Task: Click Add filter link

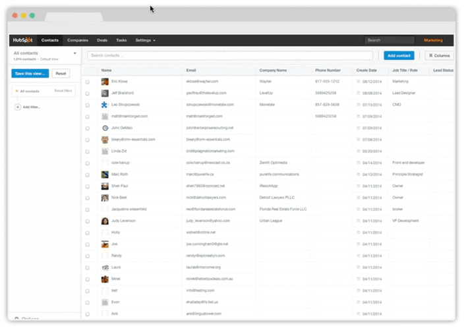Action: pos(32,107)
